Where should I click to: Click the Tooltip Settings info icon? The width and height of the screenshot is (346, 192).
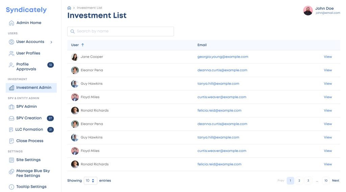11,187
